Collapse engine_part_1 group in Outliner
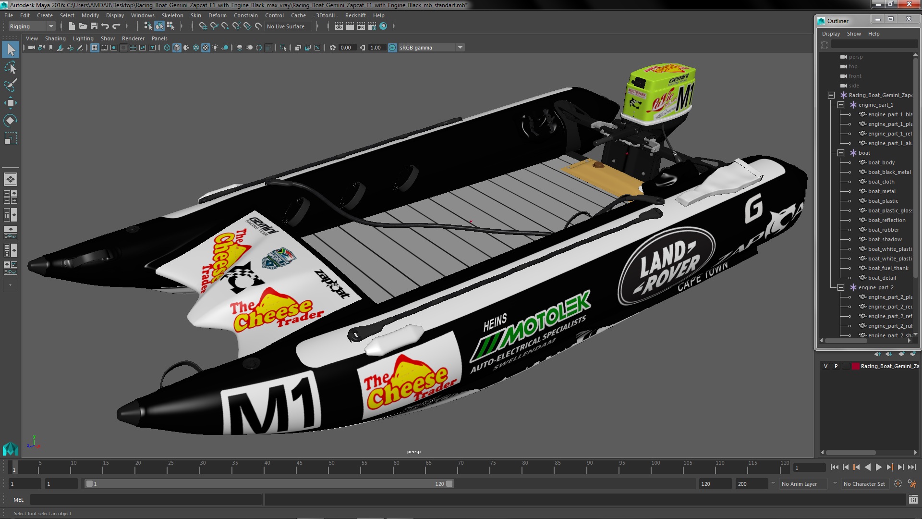 coord(841,105)
